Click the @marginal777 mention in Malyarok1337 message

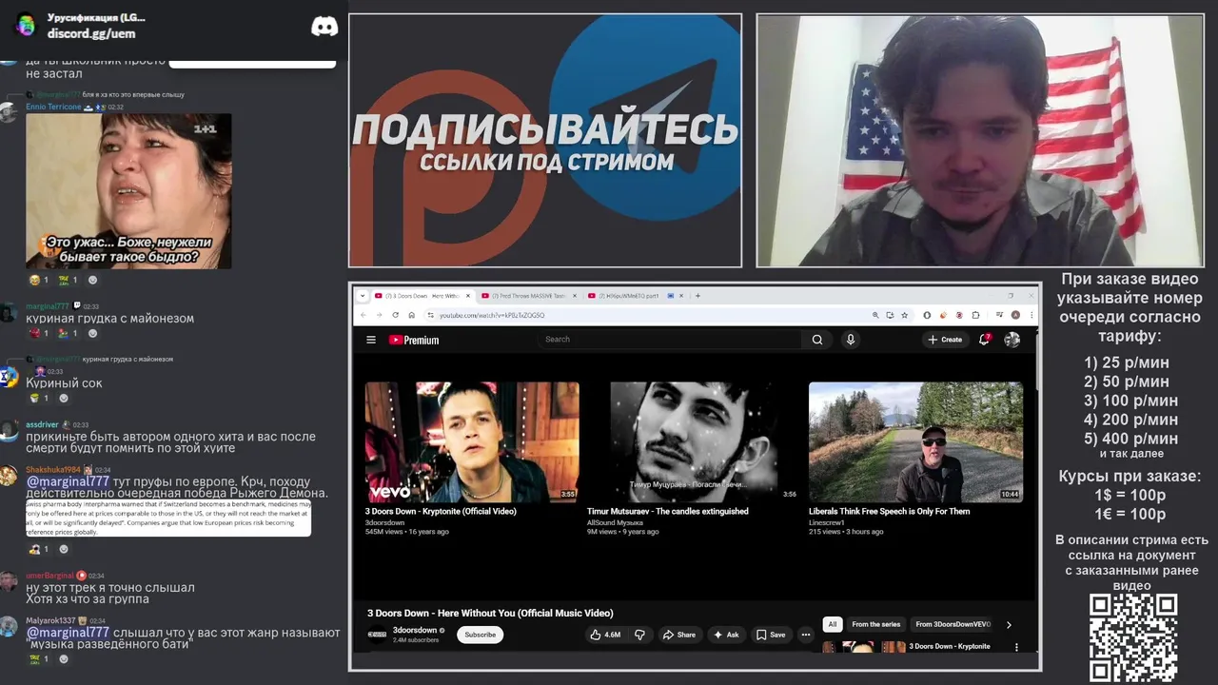(x=68, y=633)
